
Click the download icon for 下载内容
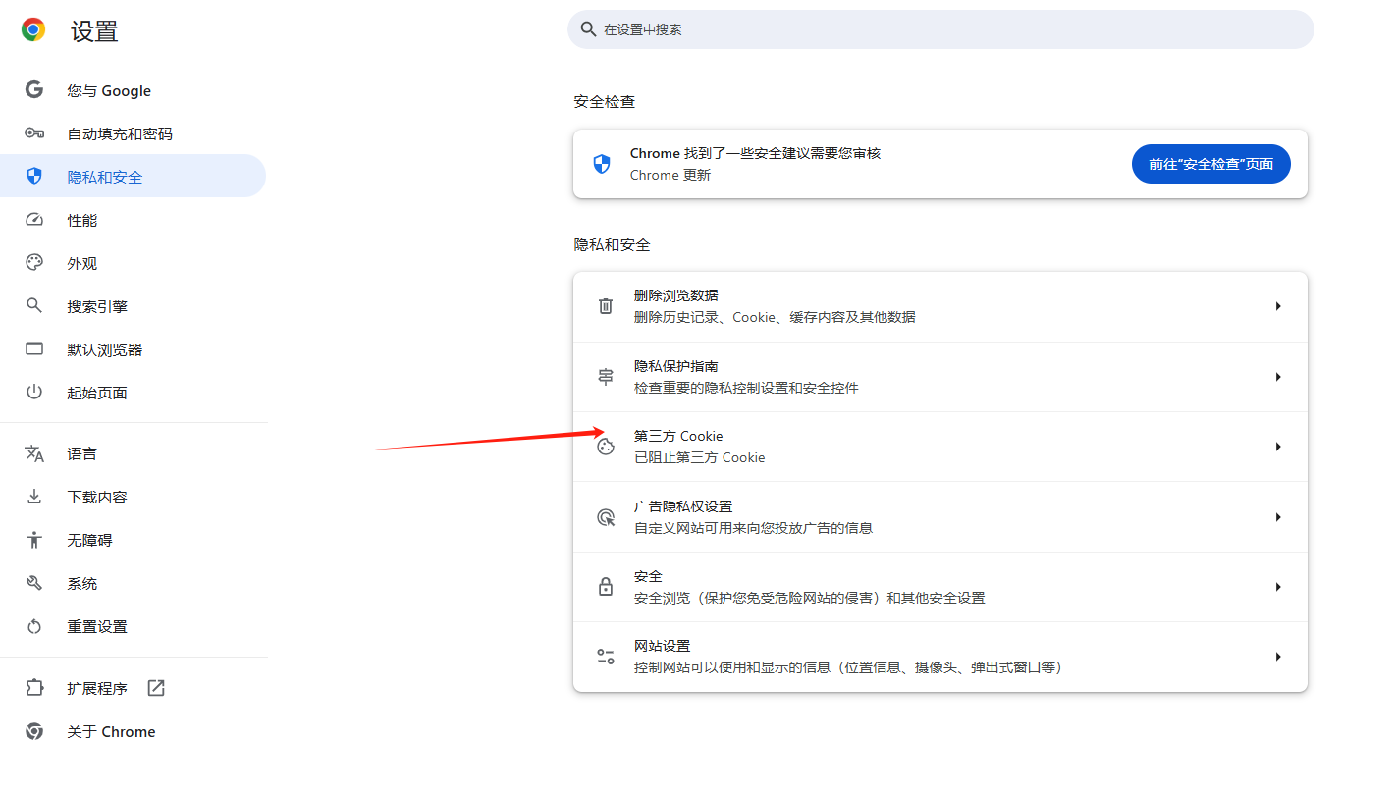34,497
